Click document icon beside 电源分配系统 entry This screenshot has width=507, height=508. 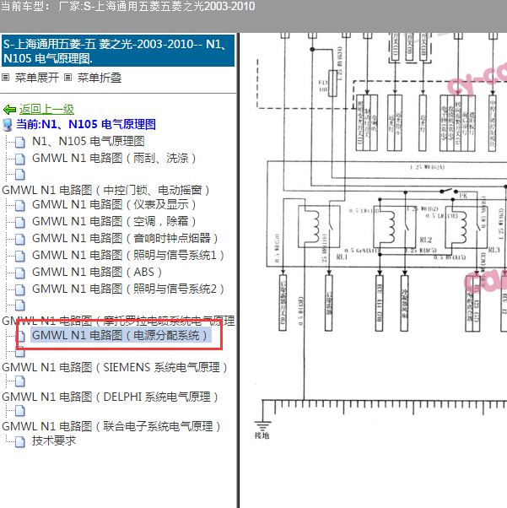click(x=21, y=337)
